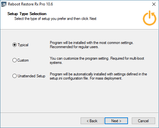Go back with the < Back button

pos(92,121)
